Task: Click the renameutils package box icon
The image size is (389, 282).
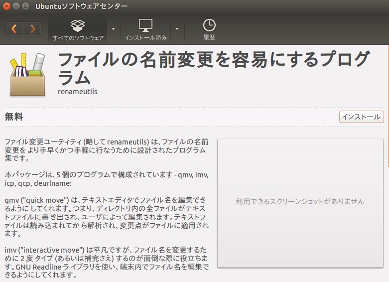Action: (x=27, y=74)
